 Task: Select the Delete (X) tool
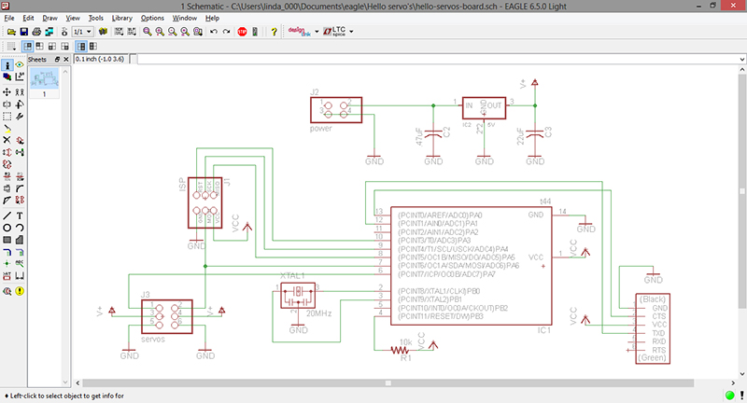tap(7, 140)
